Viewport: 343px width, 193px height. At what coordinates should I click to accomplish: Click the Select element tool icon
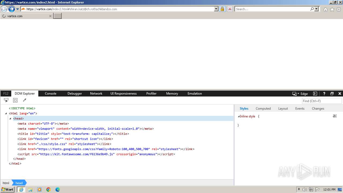[6, 100]
